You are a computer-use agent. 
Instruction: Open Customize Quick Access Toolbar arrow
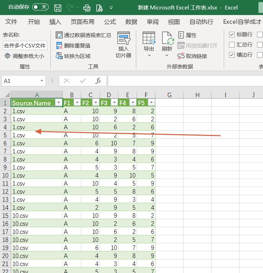(111, 8)
